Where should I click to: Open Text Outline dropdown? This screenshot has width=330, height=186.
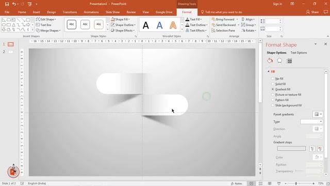(x=196, y=25)
